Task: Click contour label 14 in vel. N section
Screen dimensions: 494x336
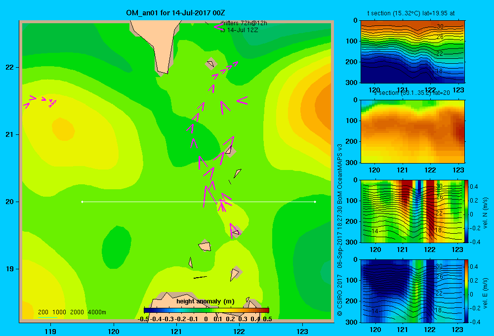Action: pyautogui.click(x=374, y=231)
